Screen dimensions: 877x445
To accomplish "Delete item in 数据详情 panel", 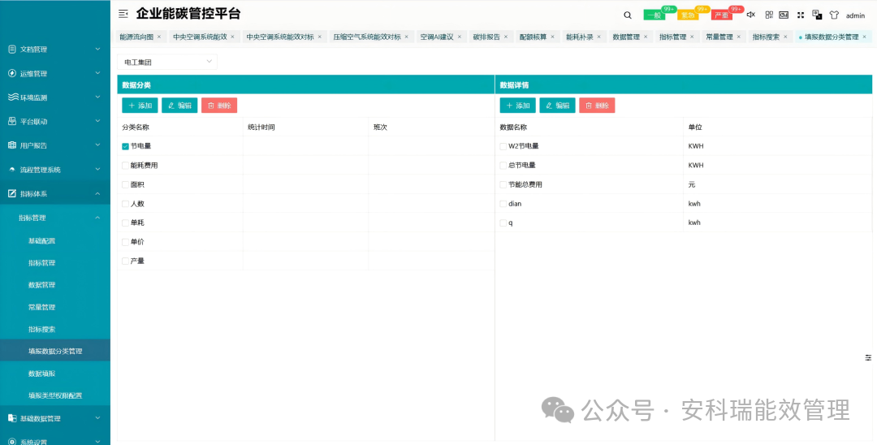I will pyautogui.click(x=598, y=105).
